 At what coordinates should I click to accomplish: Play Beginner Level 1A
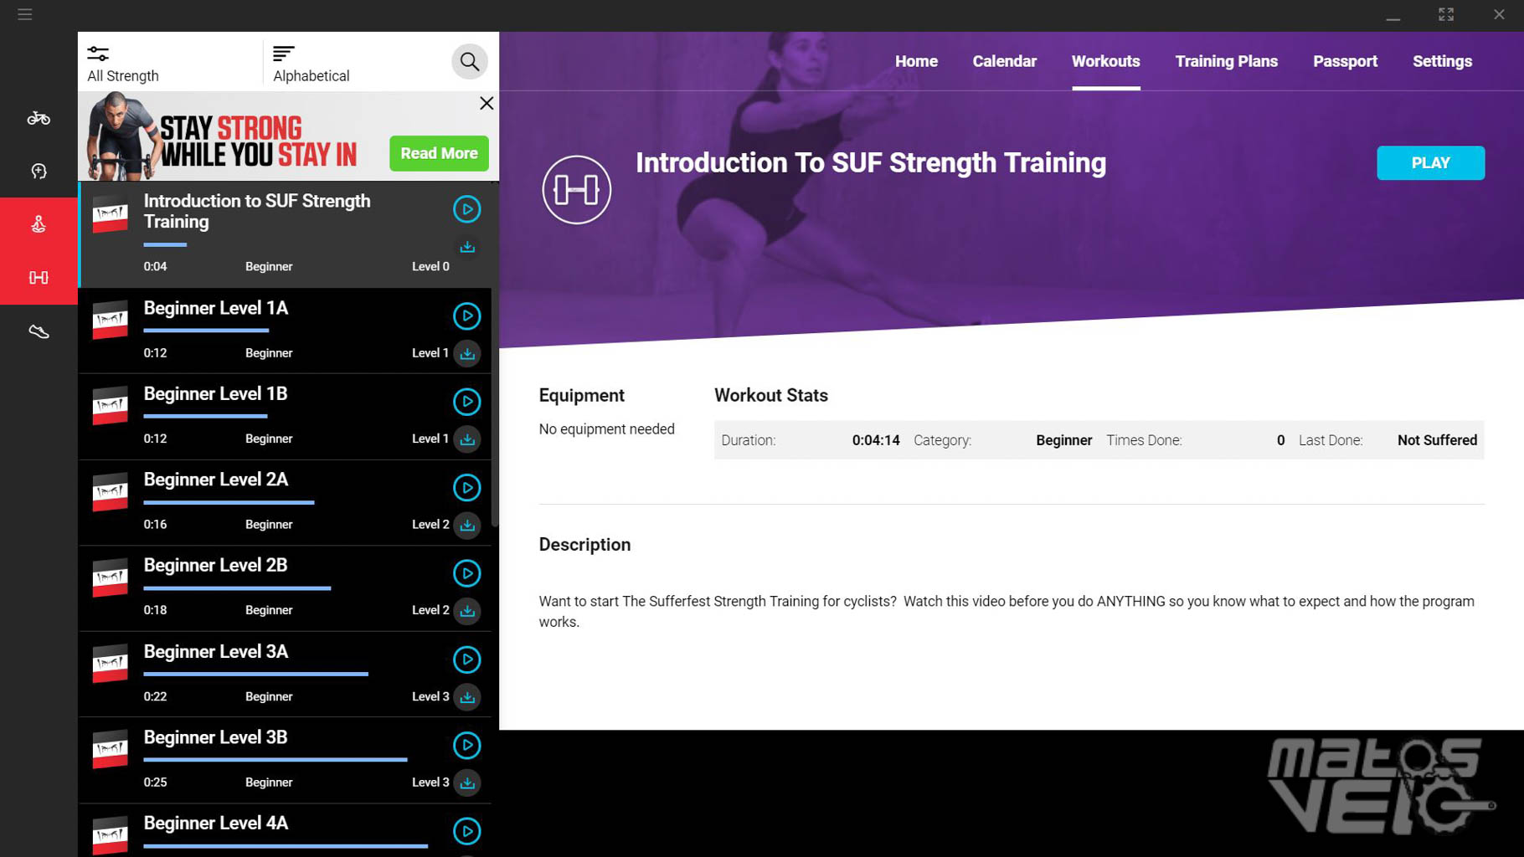click(x=467, y=316)
